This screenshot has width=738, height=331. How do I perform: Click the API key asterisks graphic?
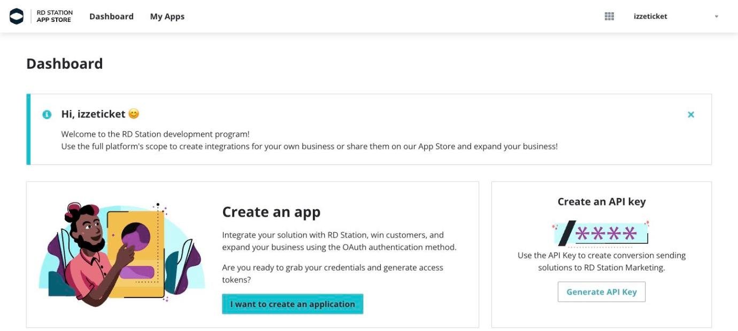[601, 234]
